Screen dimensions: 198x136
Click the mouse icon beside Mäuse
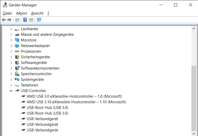[17, 35]
